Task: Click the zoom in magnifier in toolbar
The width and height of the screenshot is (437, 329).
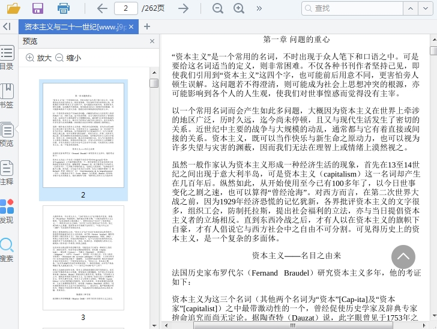Action: [239, 8]
